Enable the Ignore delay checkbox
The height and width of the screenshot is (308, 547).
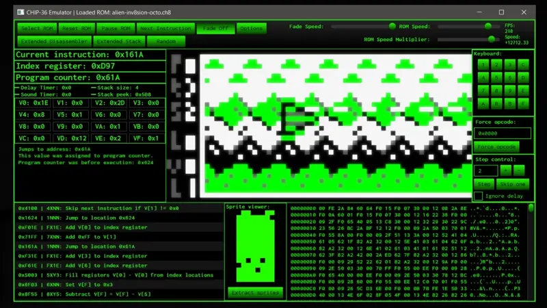tap(478, 196)
